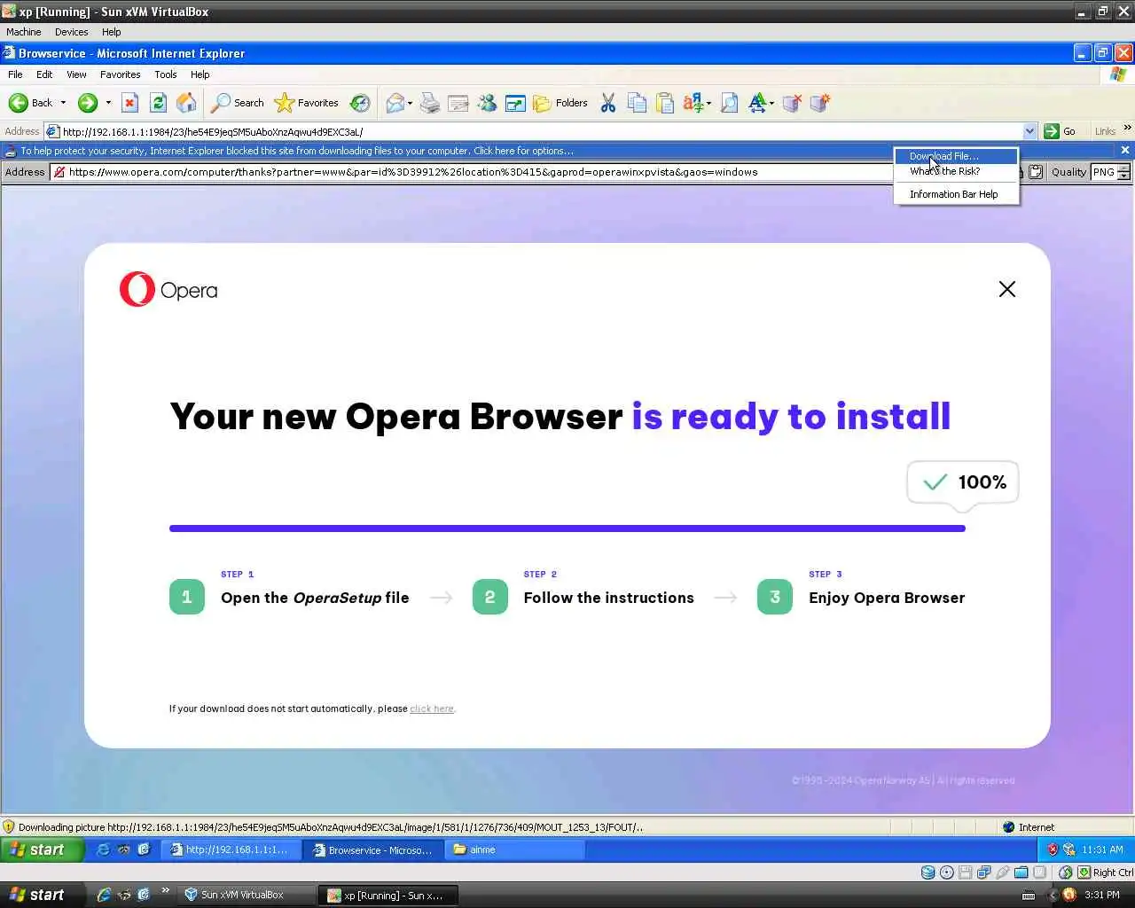Click the Text Size icon
The image size is (1135, 908).
[757, 104]
